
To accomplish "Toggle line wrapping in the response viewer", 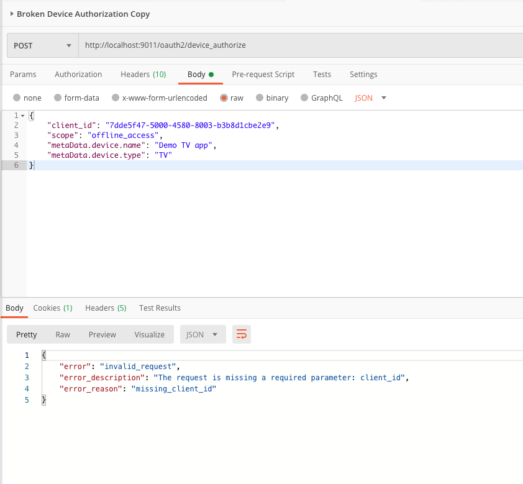I will point(241,334).
